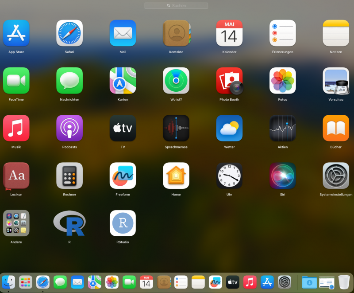Open the Wetter app
The image size is (354, 293).
point(229,128)
